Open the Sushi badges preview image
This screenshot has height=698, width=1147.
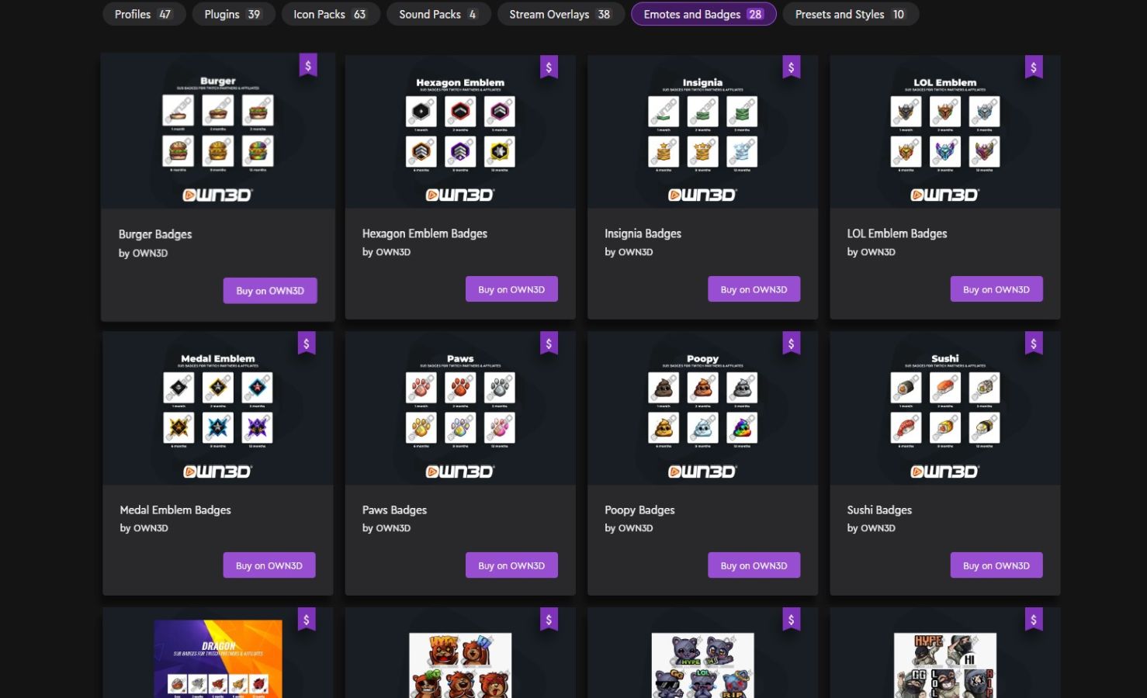(945, 408)
